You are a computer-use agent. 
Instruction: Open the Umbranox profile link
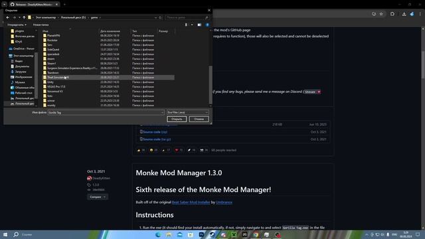click(224, 202)
